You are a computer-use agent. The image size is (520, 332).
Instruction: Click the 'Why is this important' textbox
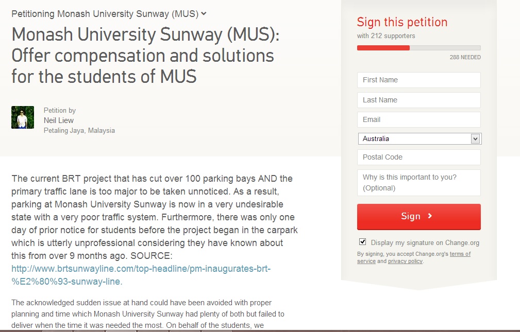click(419, 183)
